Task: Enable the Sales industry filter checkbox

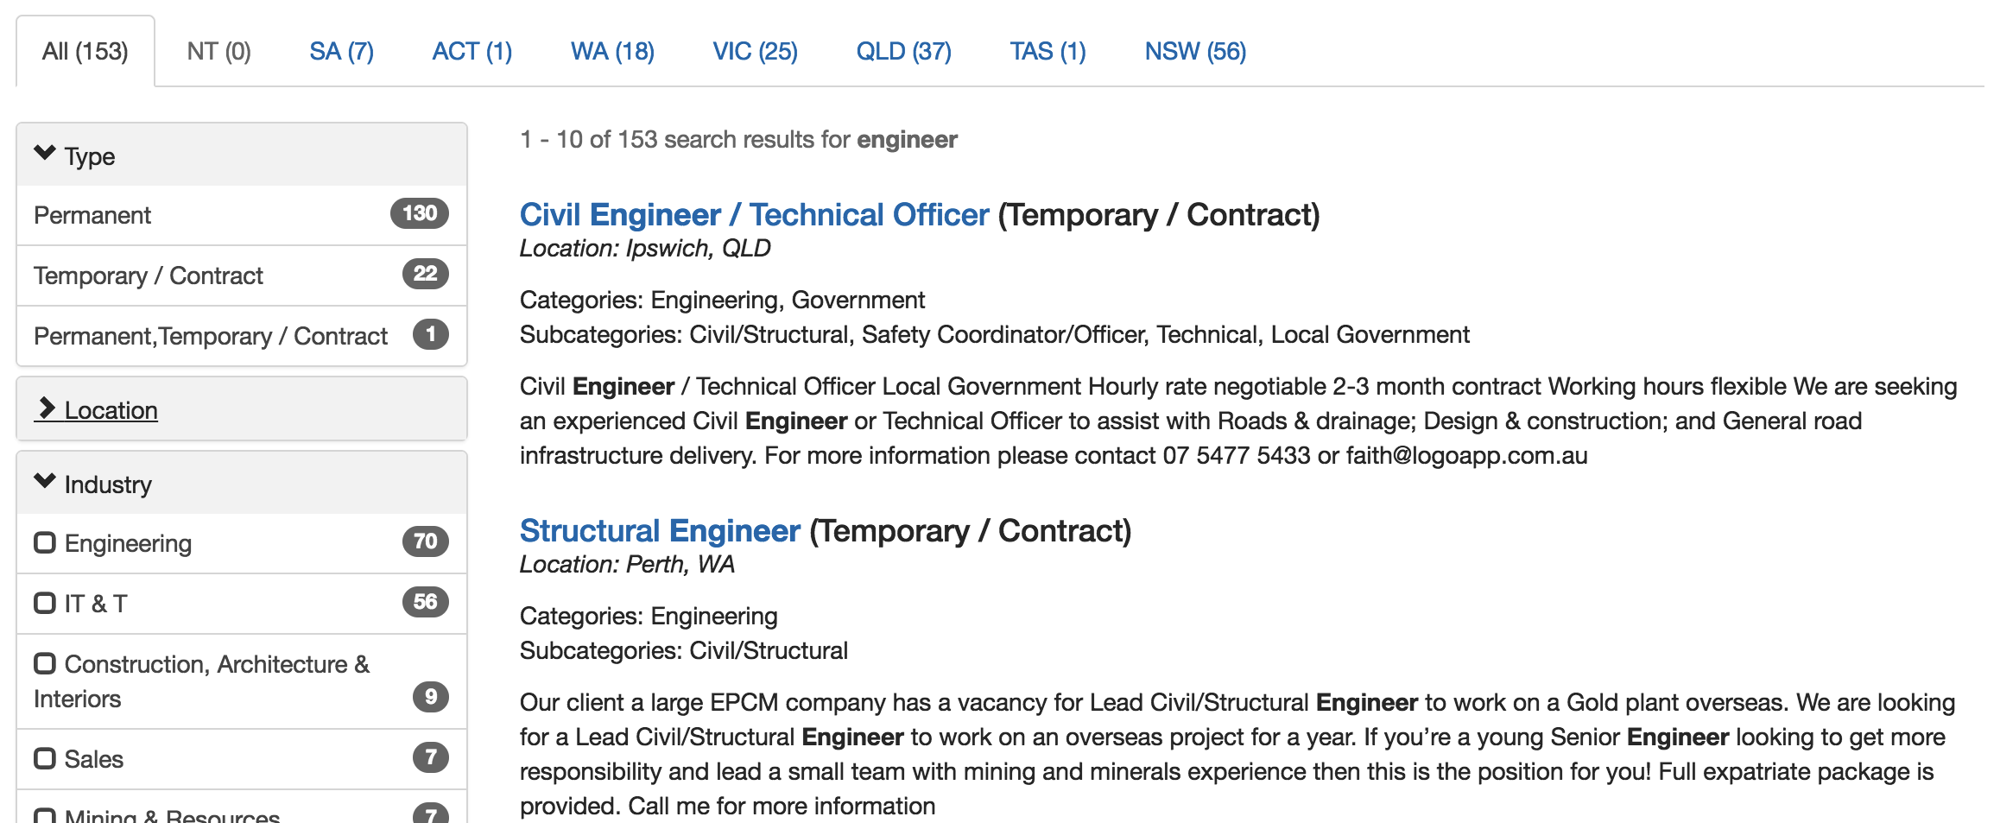Action: [x=45, y=759]
